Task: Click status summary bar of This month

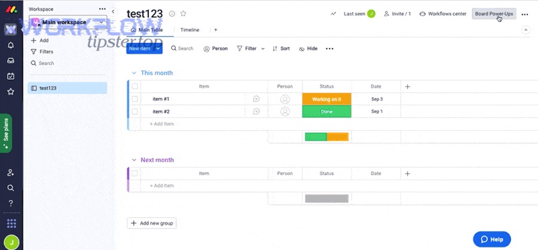Action: coord(326,137)
